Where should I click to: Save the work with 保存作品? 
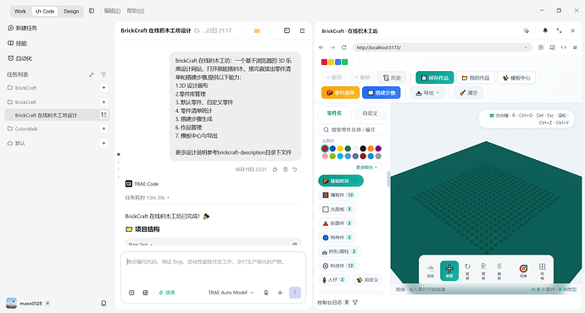coord(435,78)
